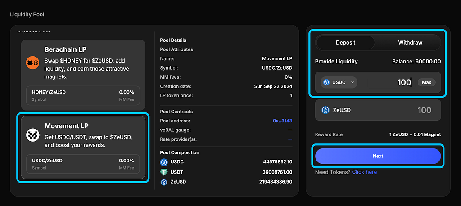
Task: Click the HONEY/ZeUSD symbol text
Action: tap(49, 92)
